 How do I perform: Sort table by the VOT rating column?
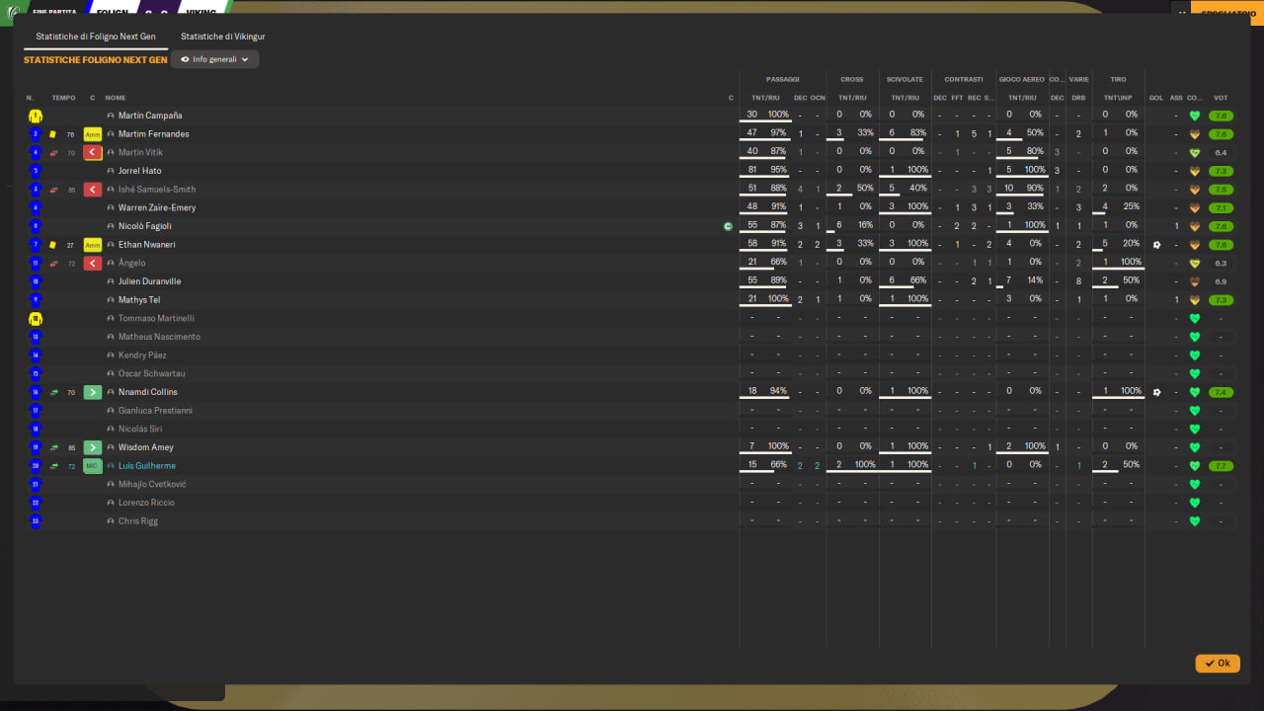pyautogui.click(x=1221, y=98)
